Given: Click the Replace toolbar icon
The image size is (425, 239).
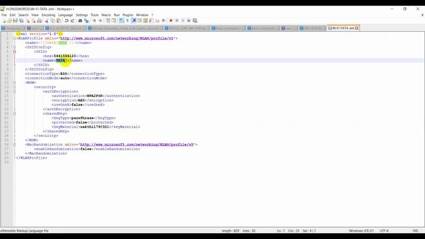Looking at the screenshot, I should pyautogui.click(x=86, y=21).
